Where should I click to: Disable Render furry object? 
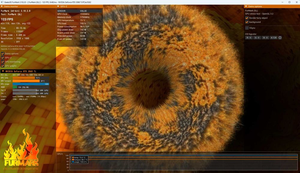pyautogui.click(x=247, y=18)
